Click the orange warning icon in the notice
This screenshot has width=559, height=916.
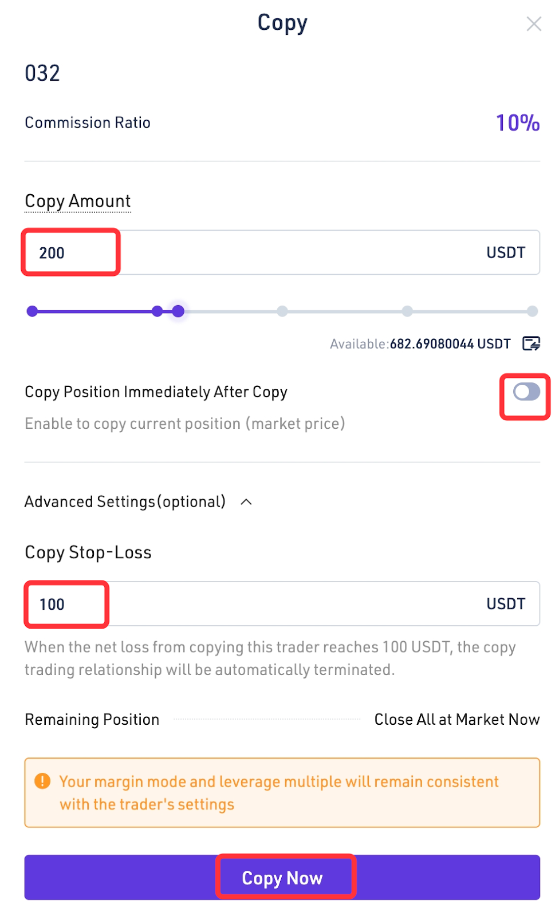pyautogui.click(x=42, y=781)
